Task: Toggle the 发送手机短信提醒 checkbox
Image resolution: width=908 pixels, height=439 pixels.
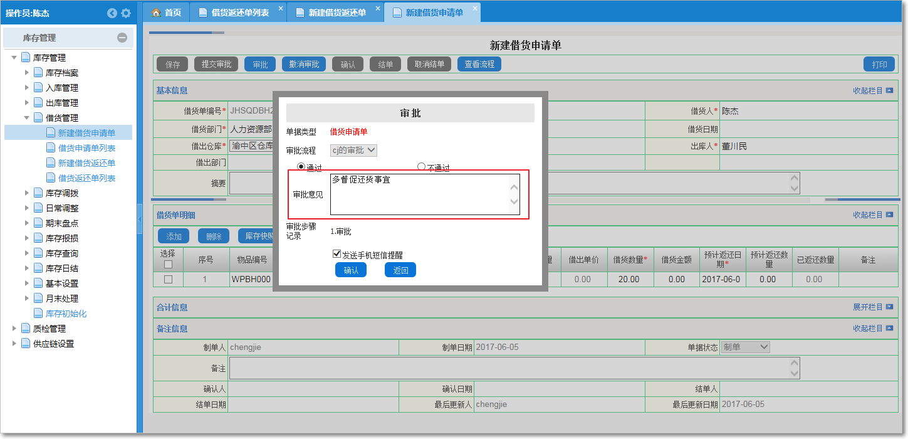Action: [337, 254]
